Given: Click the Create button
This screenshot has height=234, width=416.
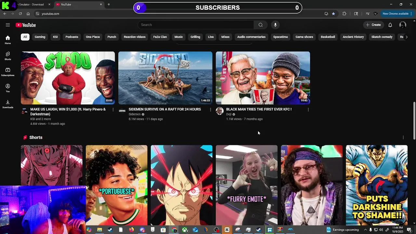Looking at the screenshot, I should (373, 25).
